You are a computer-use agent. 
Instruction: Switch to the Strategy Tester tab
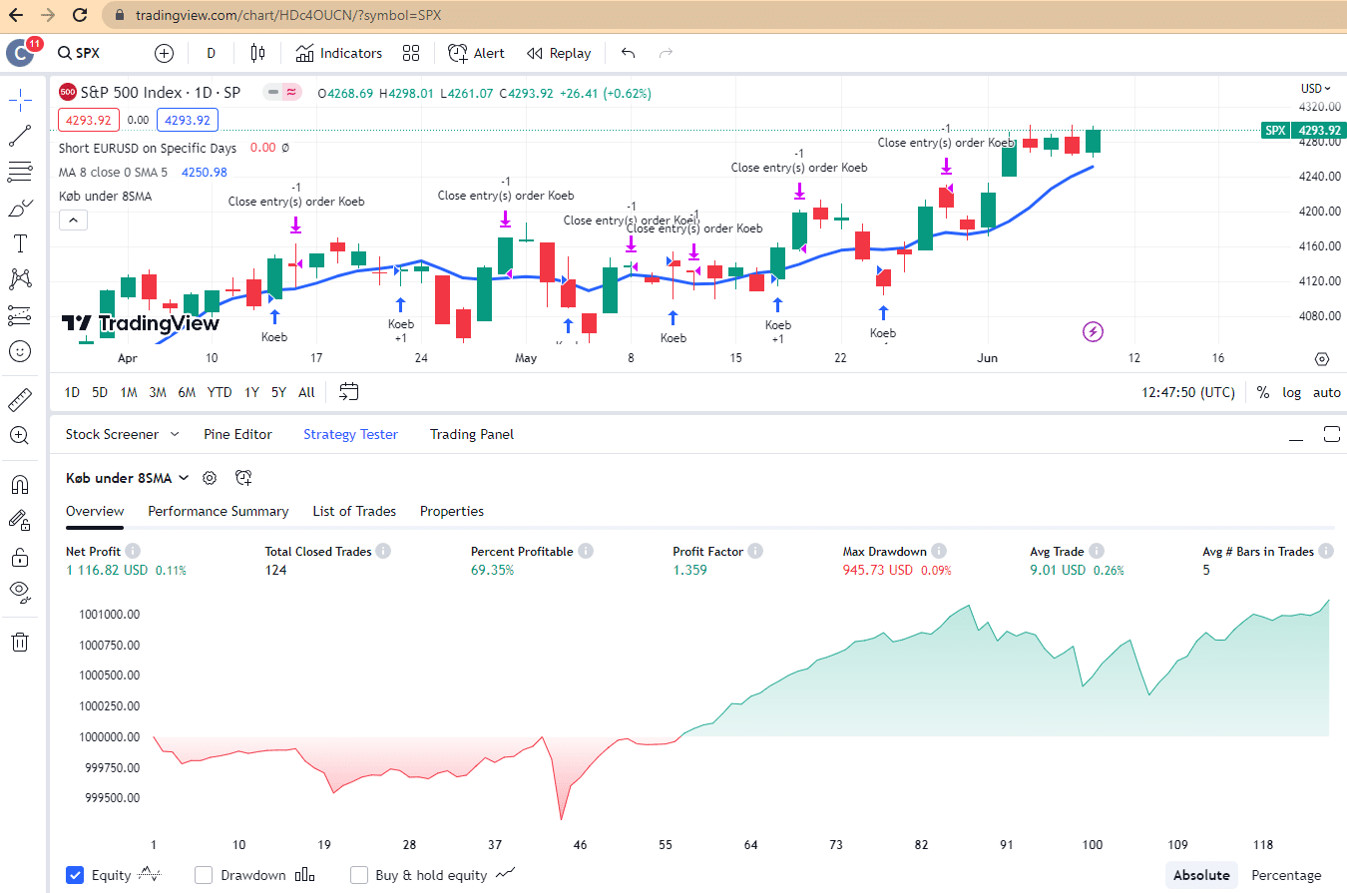click(350, 434)
